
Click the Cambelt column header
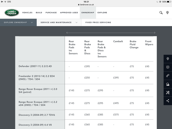tap(118, 41)
